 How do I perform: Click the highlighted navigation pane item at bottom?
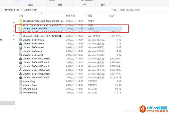tap(7, 103)
